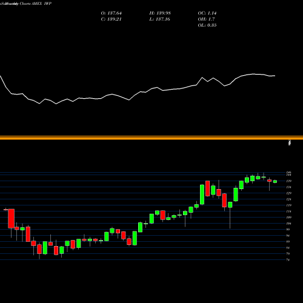Select the open value 'O: 137.64'
This screenshot has width=303, height=303.
[x=112, y=13]
